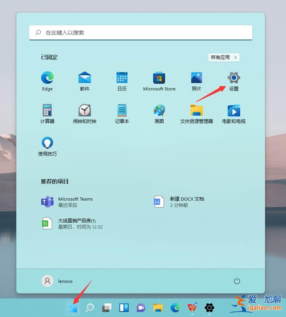Image resolution: width=286 pixels, height=317 pixels.
Task: Open the lenovo user account menu
Action: click(x=57, y=281)
